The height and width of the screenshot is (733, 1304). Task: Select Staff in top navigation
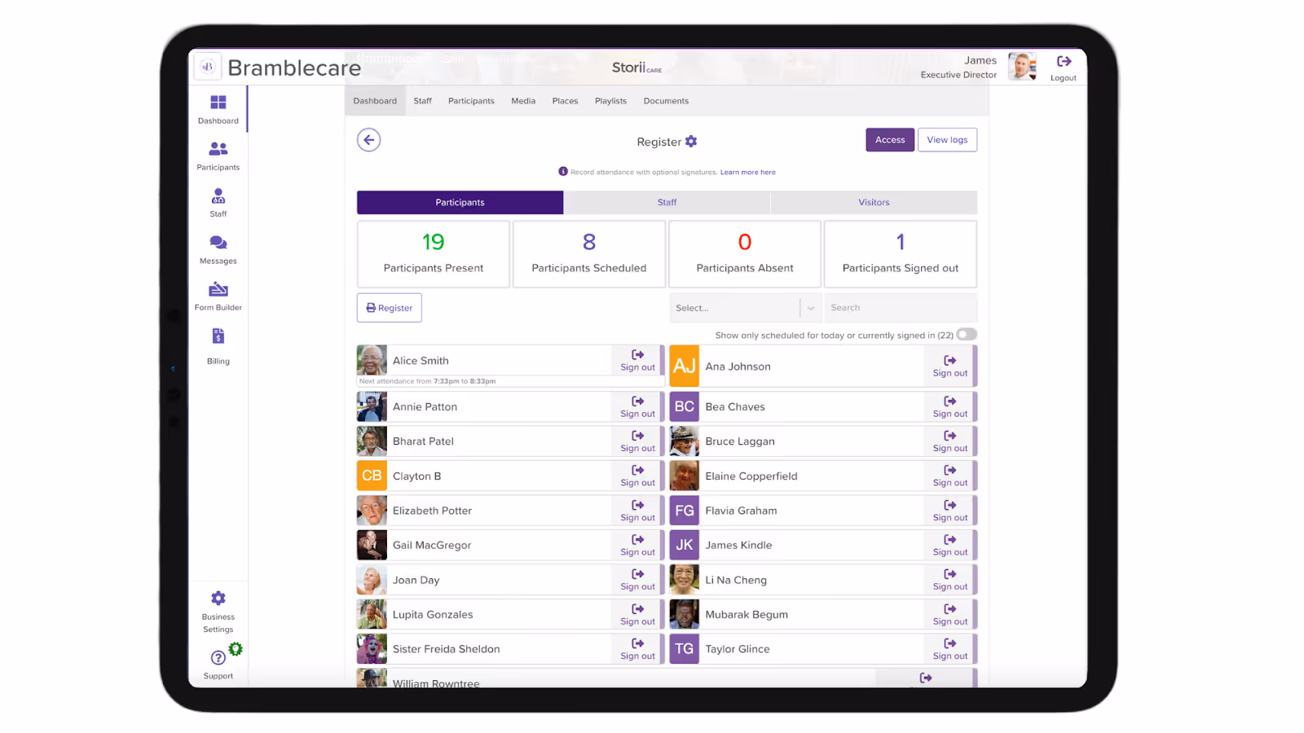point(422,101)
